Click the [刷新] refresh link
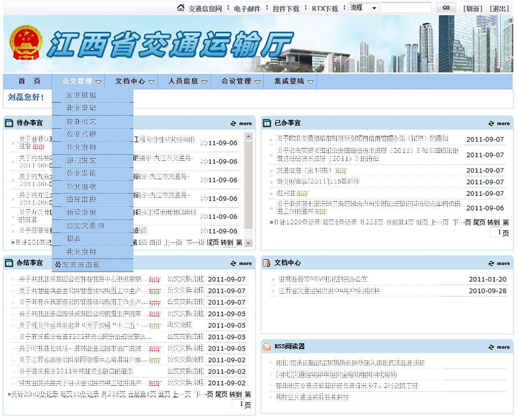The image size is (518, 418). 473,9
